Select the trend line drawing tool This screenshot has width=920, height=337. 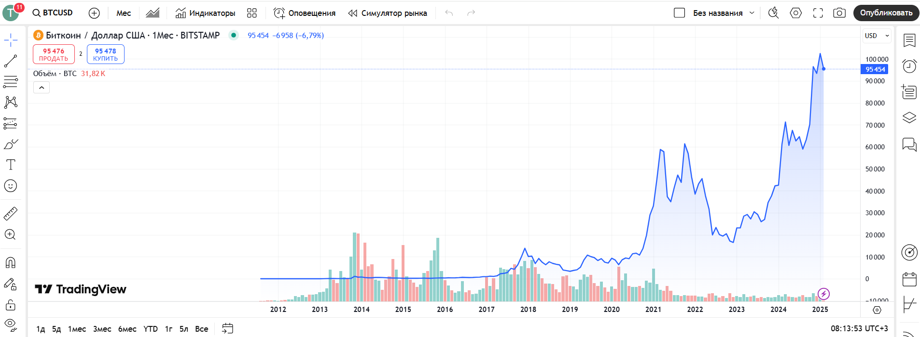11,61
